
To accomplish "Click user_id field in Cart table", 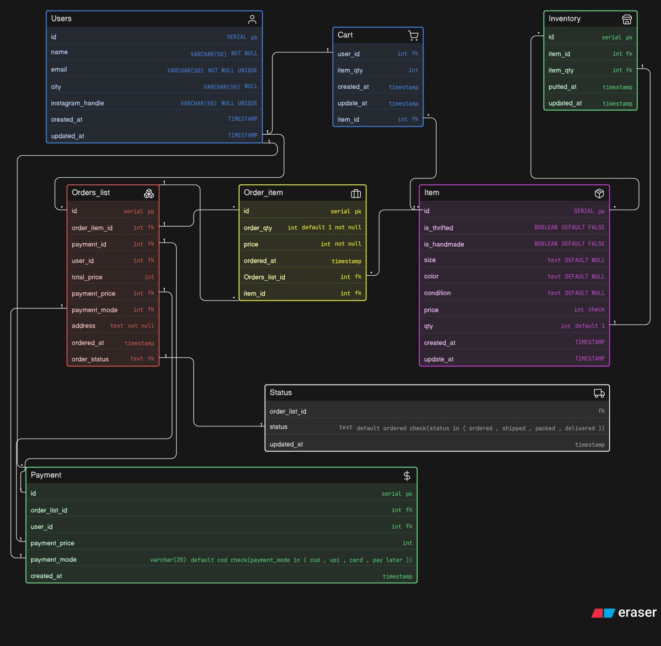I will pos(378,53).
